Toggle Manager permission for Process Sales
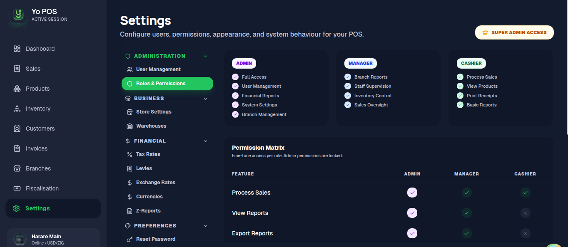Image resolution: width=568 pixels, height=247 pixels. tap(466, 193)
